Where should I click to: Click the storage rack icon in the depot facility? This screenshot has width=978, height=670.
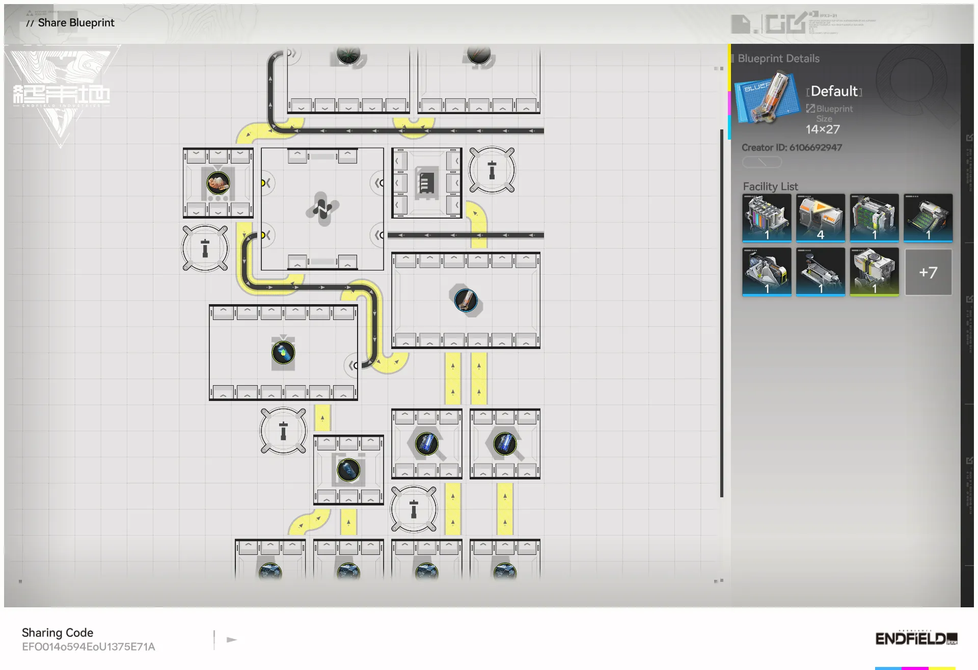point(426,183)
